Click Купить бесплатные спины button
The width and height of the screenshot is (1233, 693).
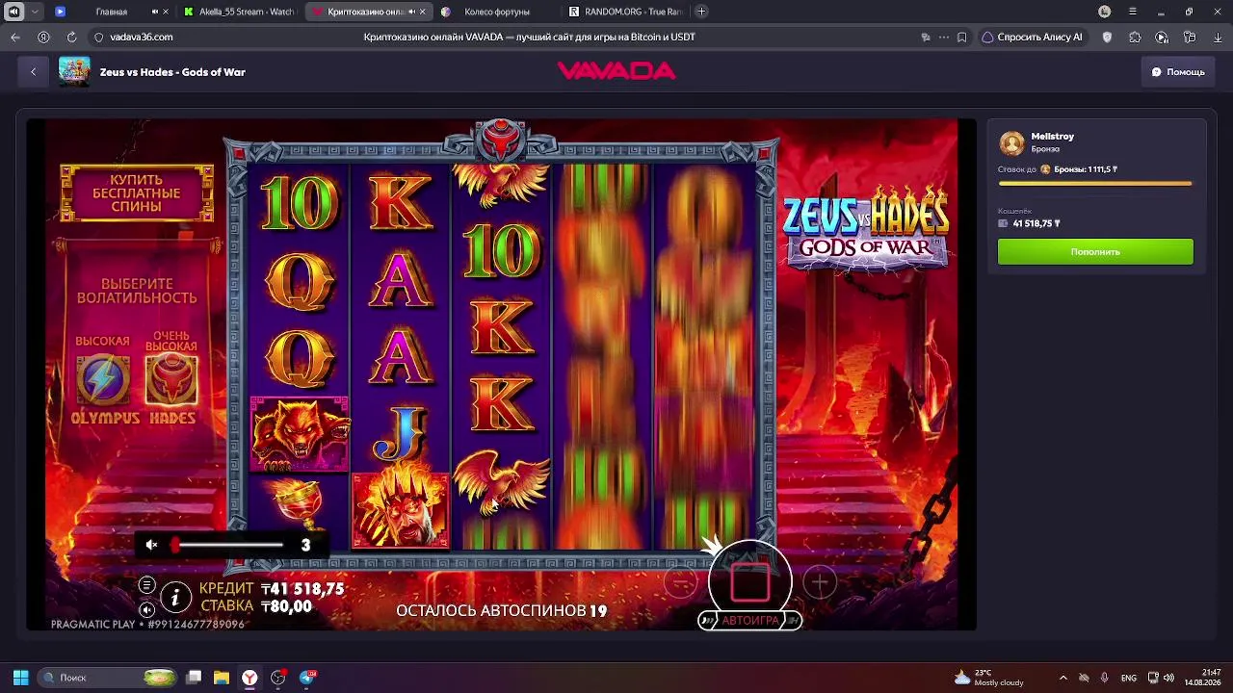pos(137,193)
